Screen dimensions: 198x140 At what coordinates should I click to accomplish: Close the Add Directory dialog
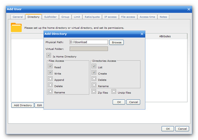pos(142,34)
